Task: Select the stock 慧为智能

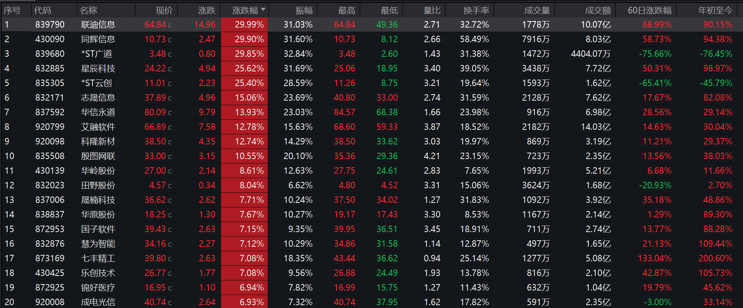Action: tap(98, 244)
